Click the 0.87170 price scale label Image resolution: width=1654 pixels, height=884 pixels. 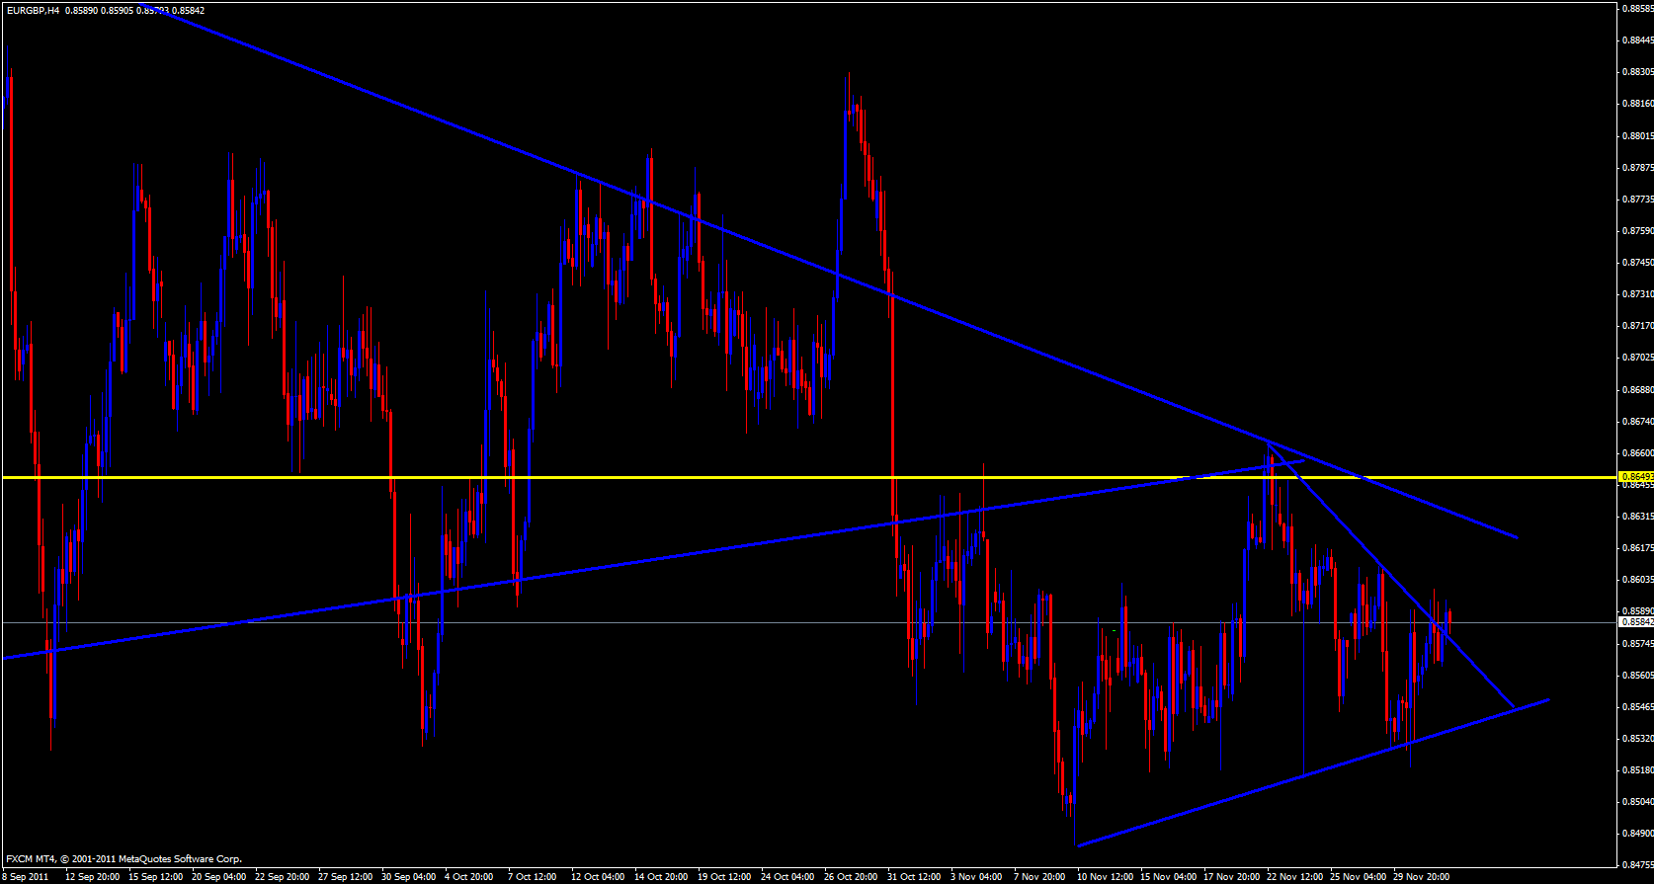[1637, 326]
